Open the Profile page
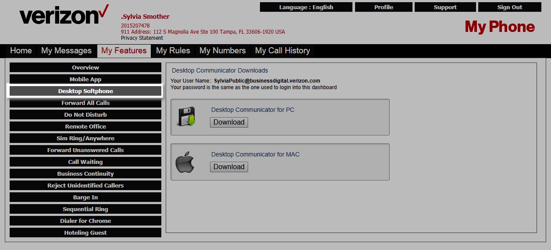Viewport: 551px width, 250px height. (384, 7)
